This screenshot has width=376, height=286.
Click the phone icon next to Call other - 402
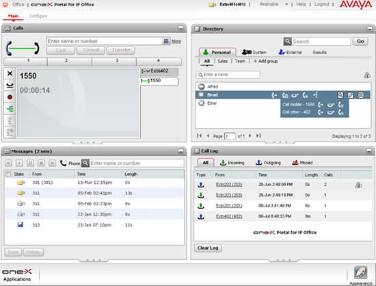(x=321, y=112)
